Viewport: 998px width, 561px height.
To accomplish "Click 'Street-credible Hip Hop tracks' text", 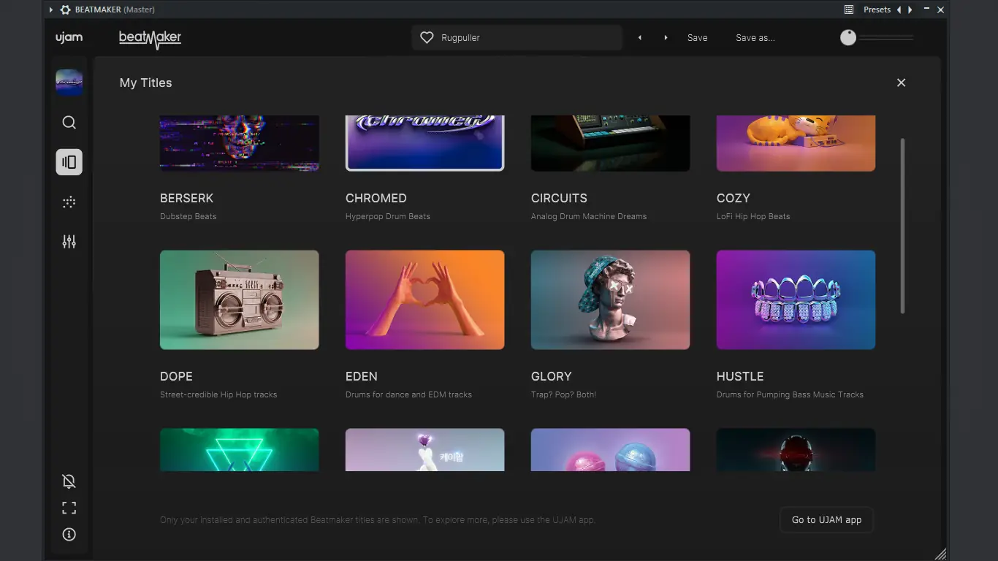I will 218,394.
